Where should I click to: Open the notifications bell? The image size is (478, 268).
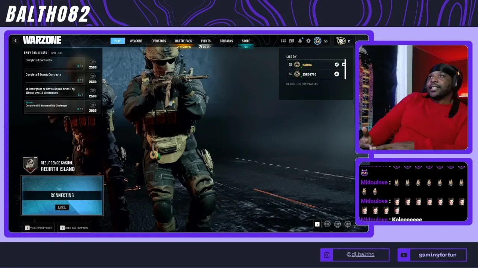coord(300,41)
